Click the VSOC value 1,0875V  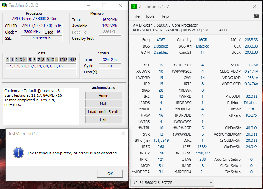click(x=251, y=65)
